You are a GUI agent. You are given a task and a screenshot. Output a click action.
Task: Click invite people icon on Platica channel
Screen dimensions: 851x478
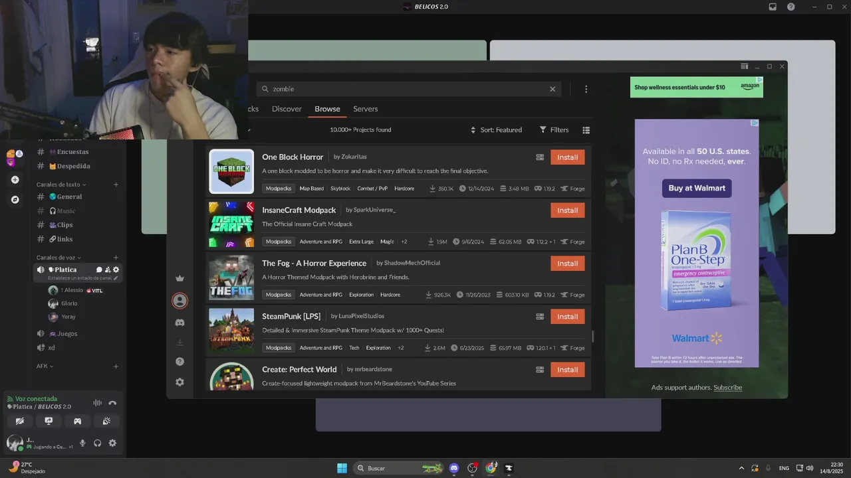point(108,270)
